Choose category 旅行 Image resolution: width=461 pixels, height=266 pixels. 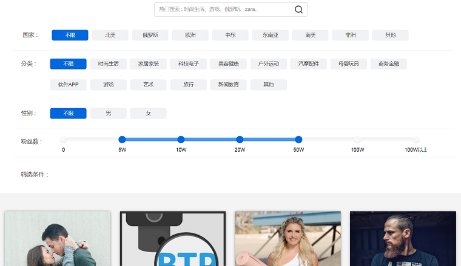(189, 85)
